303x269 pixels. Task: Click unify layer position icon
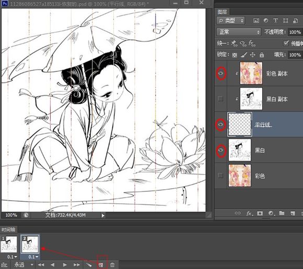point(234,43)
